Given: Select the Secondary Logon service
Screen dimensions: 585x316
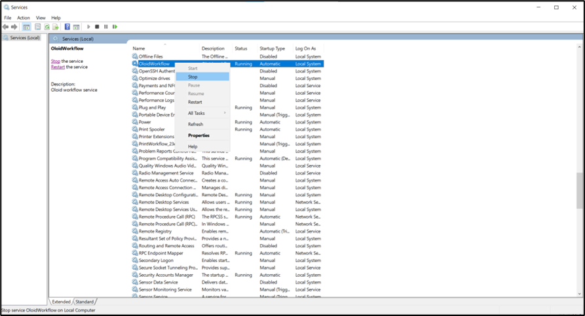Looking at the screenshot, I should [227, 260].
